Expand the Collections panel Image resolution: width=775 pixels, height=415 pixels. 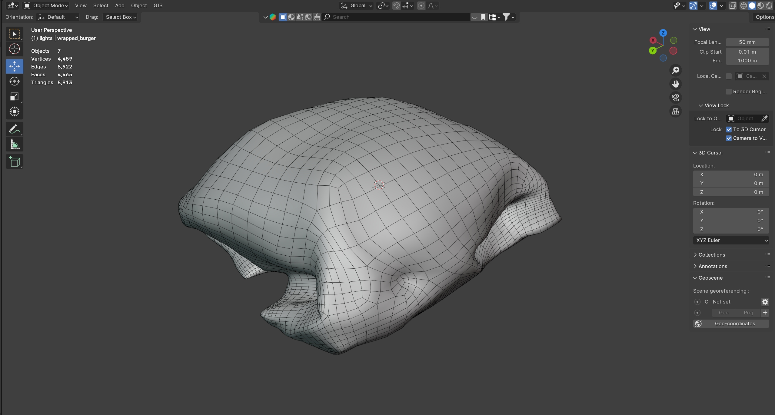pos(711,255)
